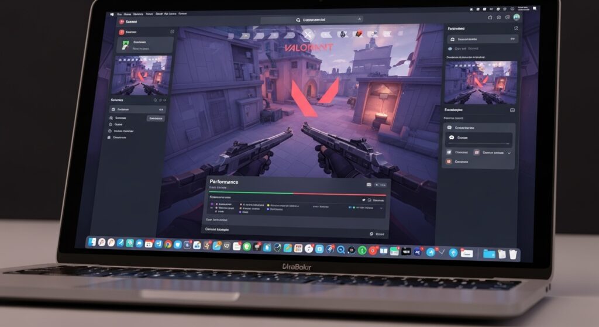Open Finder from the dock
Image resolution: width=599 pixels, height=327 pixels.
[92, 242]
